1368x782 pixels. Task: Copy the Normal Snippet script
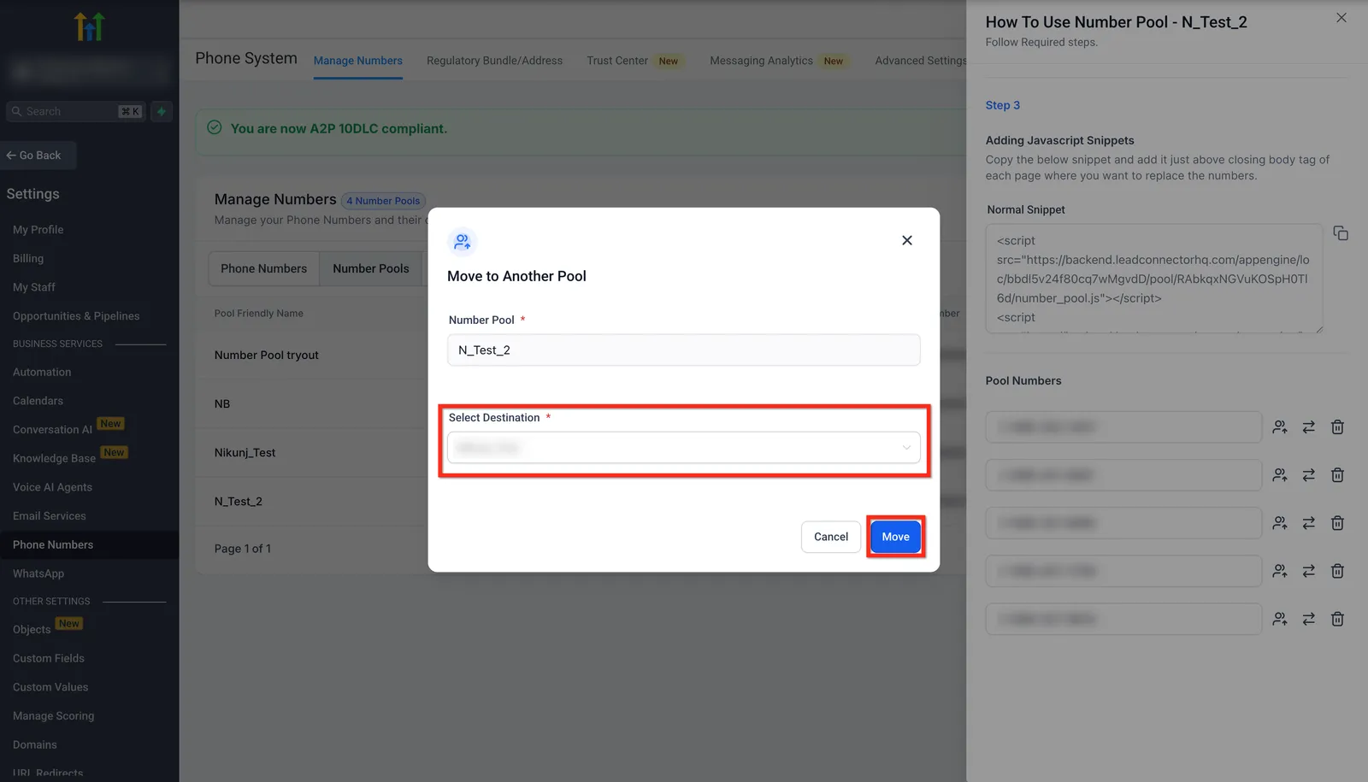click(x=1341, y=233)
